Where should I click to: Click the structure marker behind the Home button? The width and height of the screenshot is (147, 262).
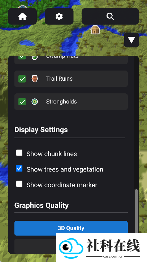coord(23,7)
